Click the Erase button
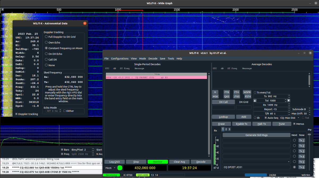 pyautogui.click(x=221, y=124)
